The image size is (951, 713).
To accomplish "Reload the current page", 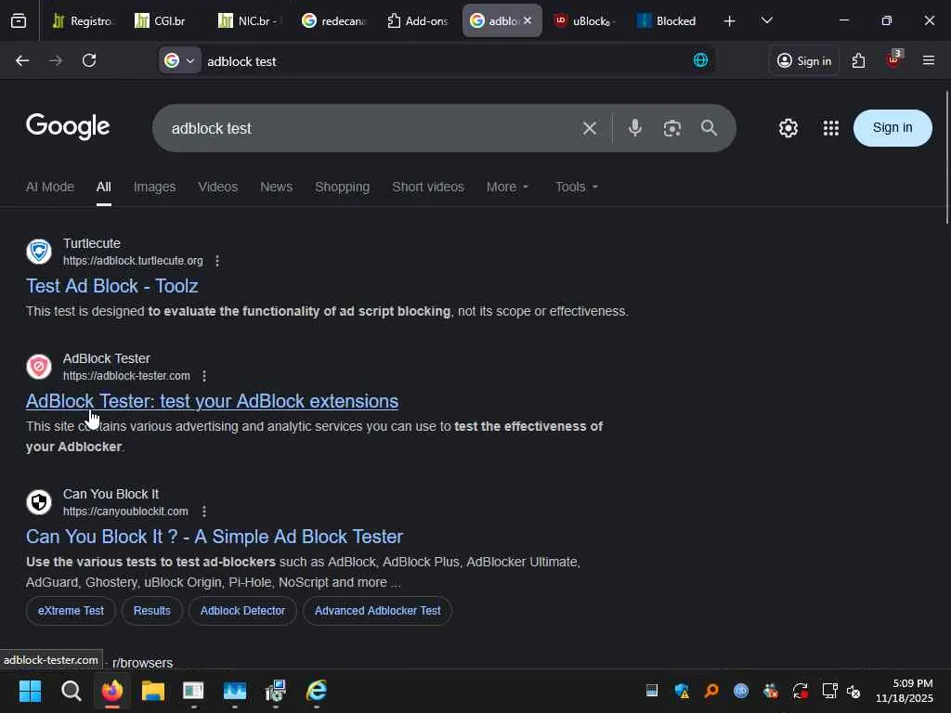I will click(89, 60).
